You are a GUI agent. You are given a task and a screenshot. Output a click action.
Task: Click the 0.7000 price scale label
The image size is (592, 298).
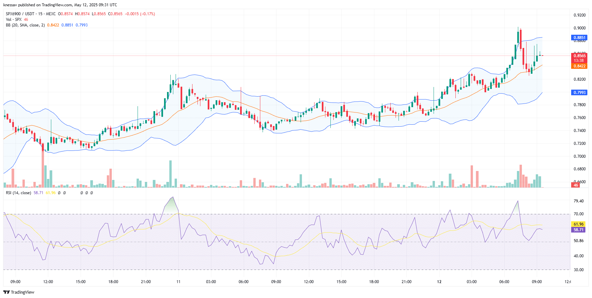(579, 156)
